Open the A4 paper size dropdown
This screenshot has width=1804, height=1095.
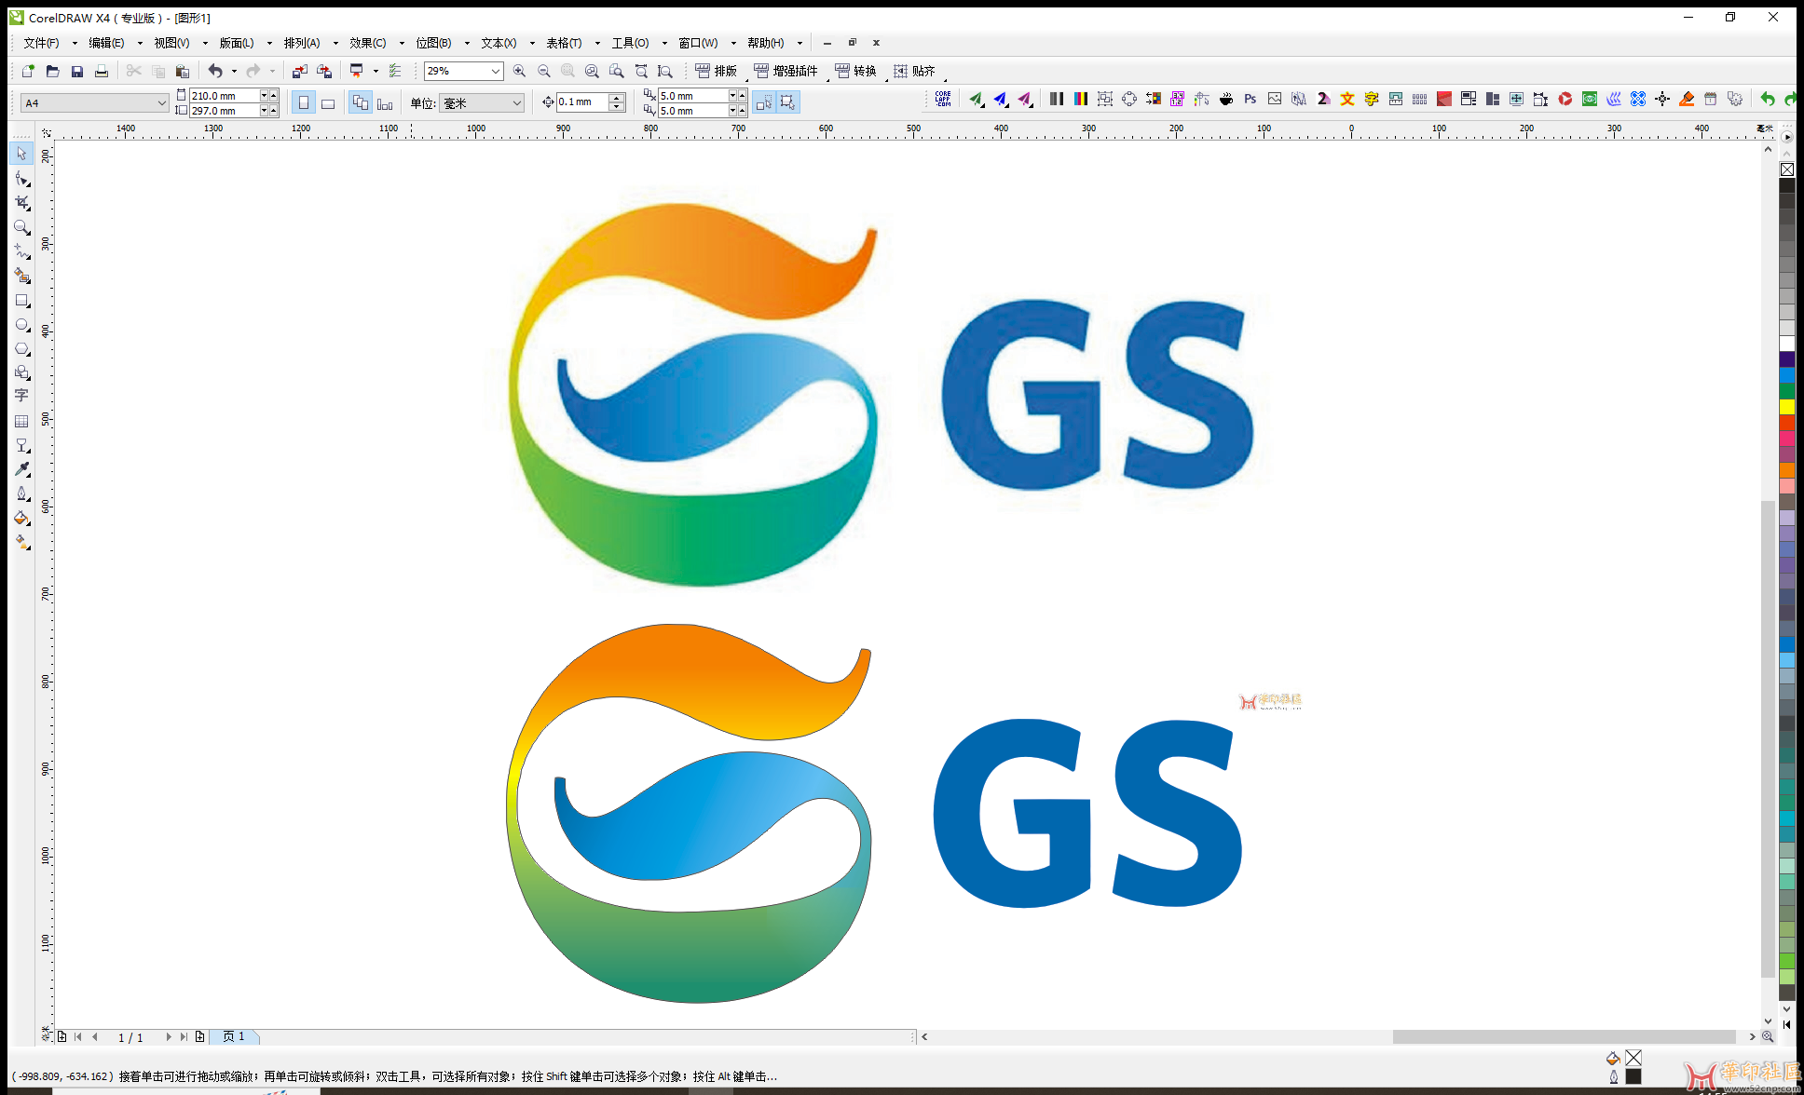point(161,102)
